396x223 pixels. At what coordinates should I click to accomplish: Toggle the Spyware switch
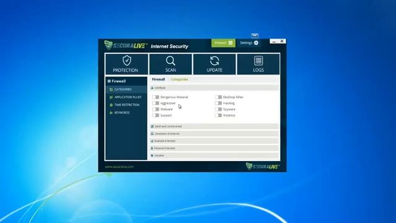pos(218,109)
